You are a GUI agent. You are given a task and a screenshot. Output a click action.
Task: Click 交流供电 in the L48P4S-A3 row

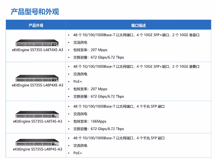80,146
